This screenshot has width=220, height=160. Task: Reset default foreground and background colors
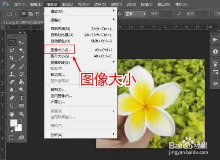tap(11, 130)
